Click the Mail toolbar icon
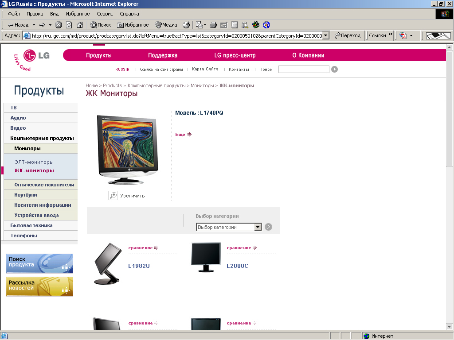 pyautogui.click(x=201, y=25)
